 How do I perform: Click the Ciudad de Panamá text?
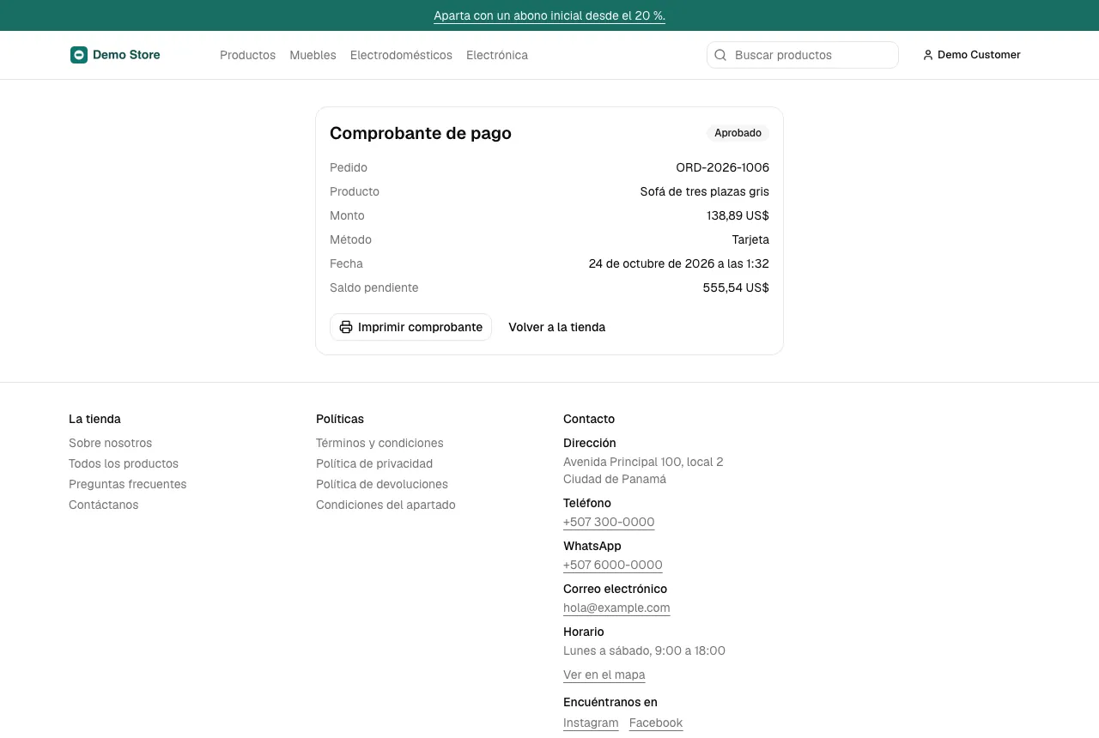615,479
